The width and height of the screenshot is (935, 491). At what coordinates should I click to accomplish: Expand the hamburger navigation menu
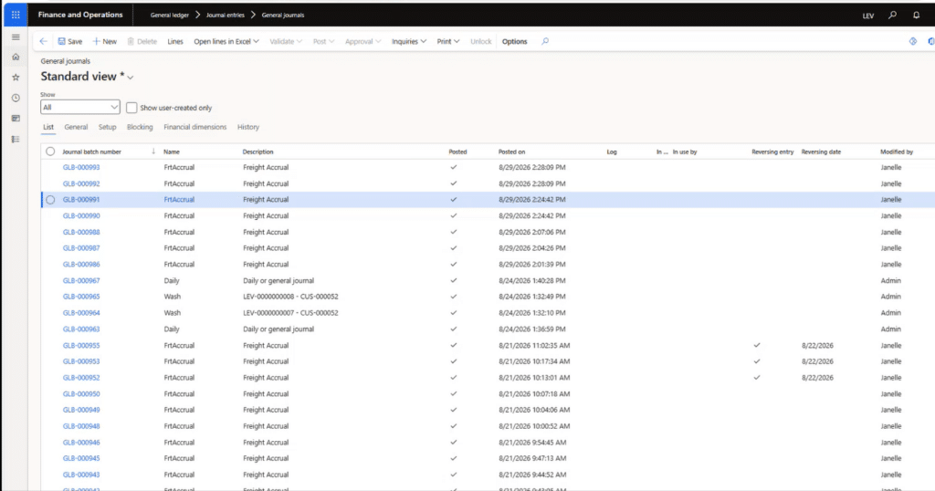[x=16, y=37]
